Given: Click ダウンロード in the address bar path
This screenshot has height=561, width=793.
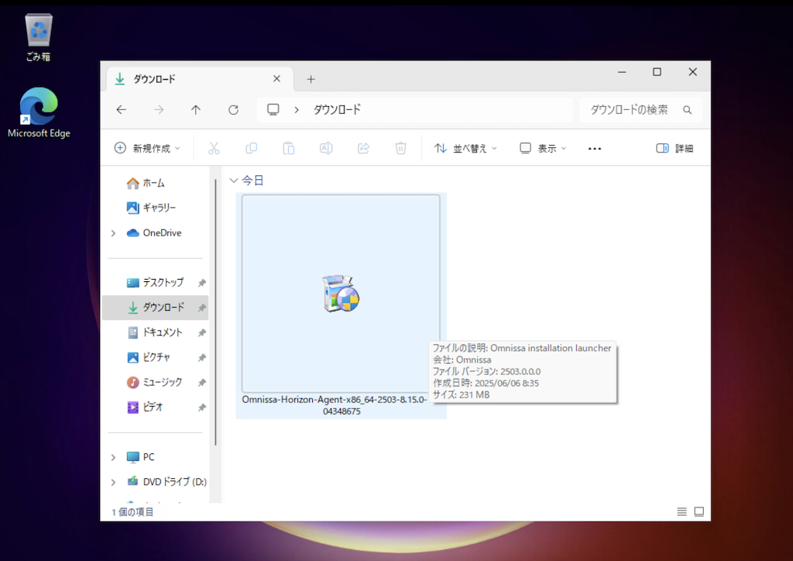Looking at the screenshot, I should [x=337, y=110].
